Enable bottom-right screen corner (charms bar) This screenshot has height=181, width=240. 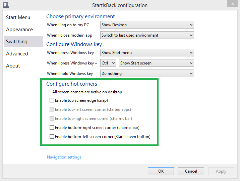pos(52,128)
